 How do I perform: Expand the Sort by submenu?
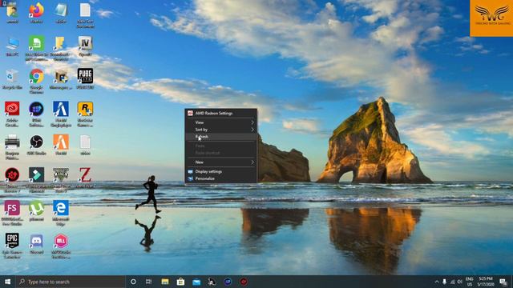[221, 130]
